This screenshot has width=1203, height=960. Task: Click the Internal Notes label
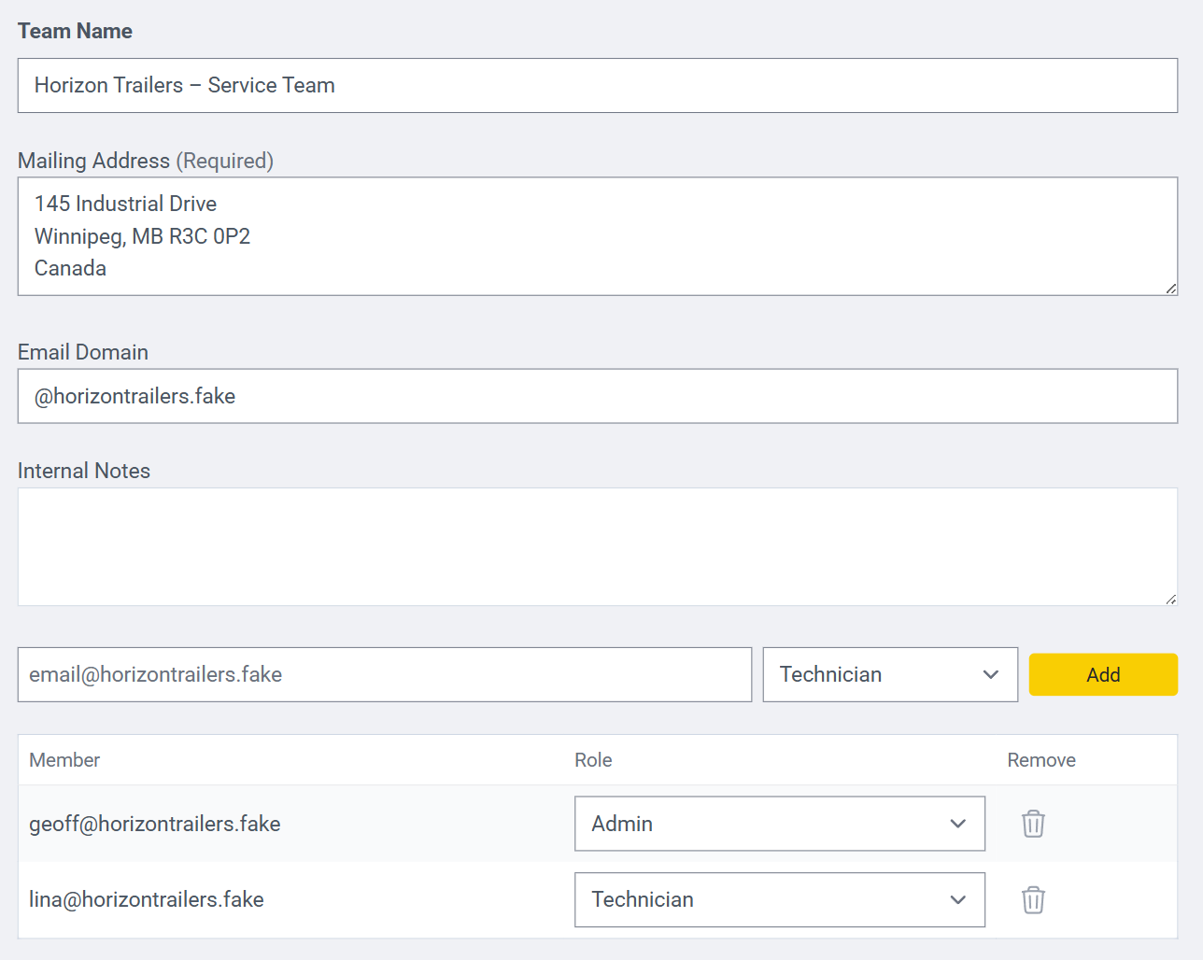(x=84, y=471)
